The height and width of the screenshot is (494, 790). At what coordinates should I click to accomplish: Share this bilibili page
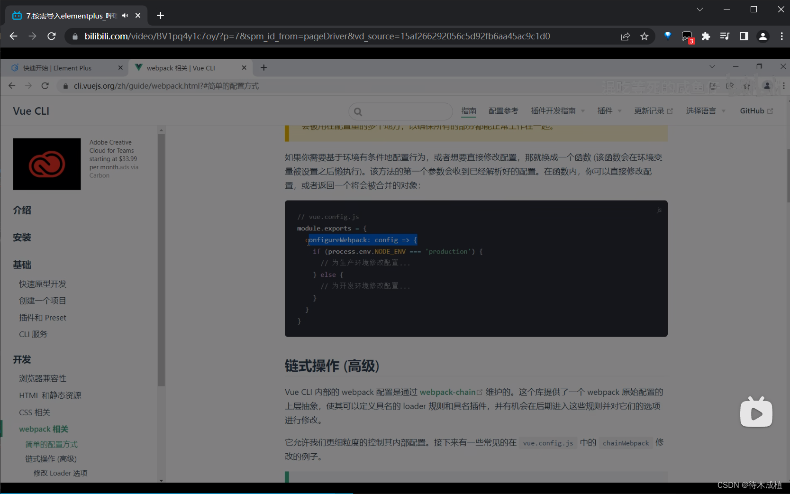click(626, 37)
